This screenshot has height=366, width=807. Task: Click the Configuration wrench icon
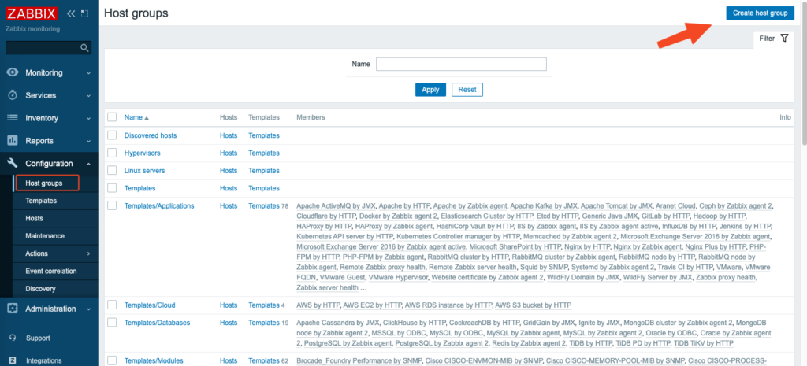tap(13, 163)
